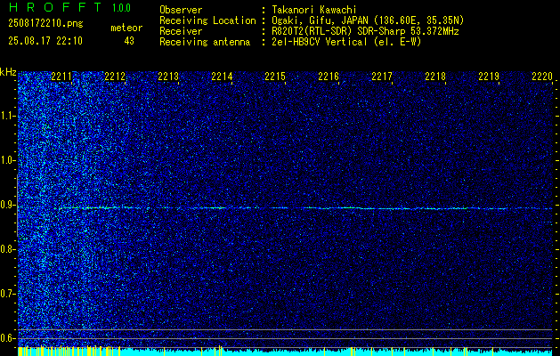Click the Receiver label

(181, 31)
